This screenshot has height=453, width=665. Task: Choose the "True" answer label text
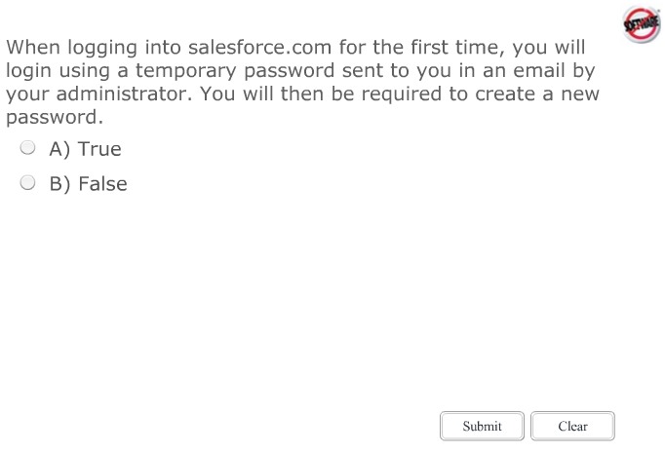99,149
